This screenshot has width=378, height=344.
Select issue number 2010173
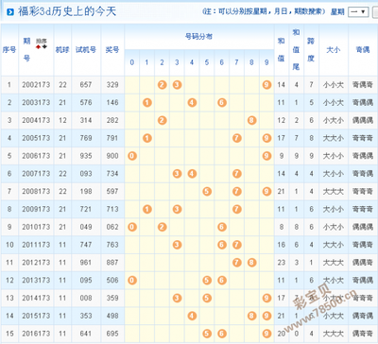[x=36, y=227]
